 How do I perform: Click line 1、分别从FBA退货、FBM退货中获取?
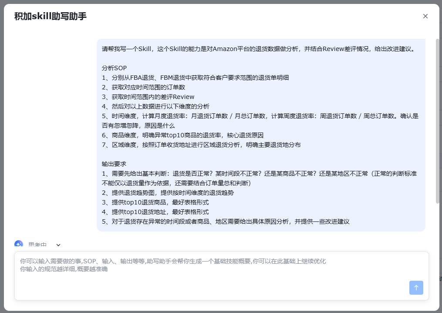click(196, 78)
